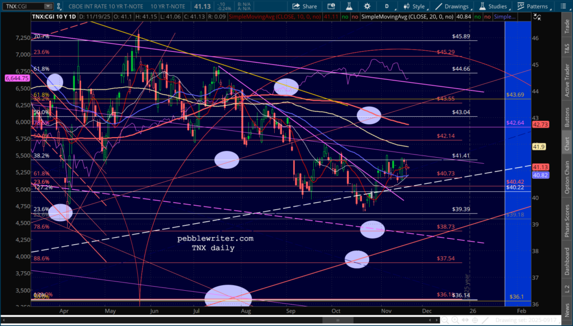Click the pebblewriter.com TNX daily text note
This screenshot has width=573, height=326.
(x=215, y=243)
